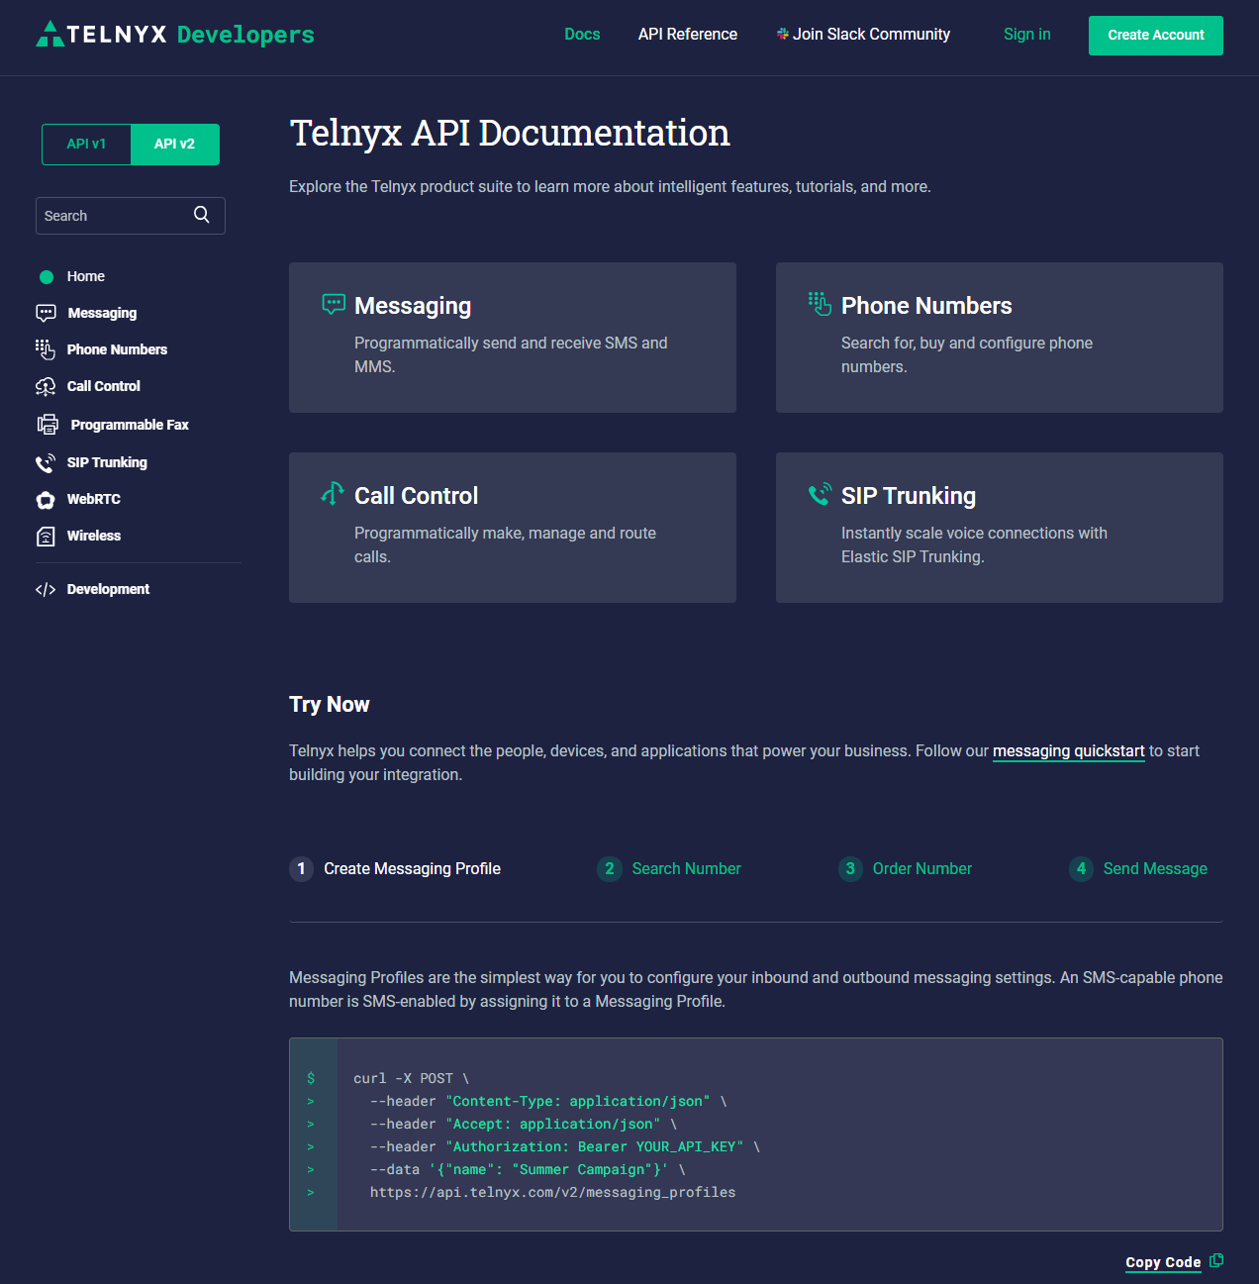Click the Call Control sidebar icon
The width and height of the screenshot is (1259, 1284).
tap(46, 386)
